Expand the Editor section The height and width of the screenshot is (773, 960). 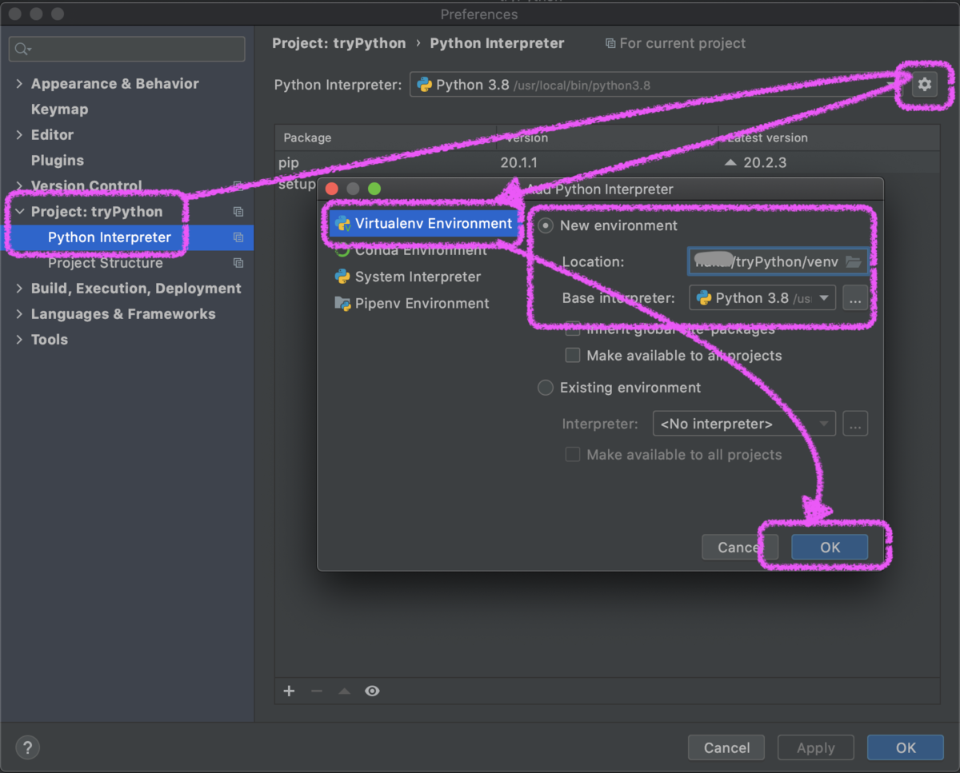20,135
